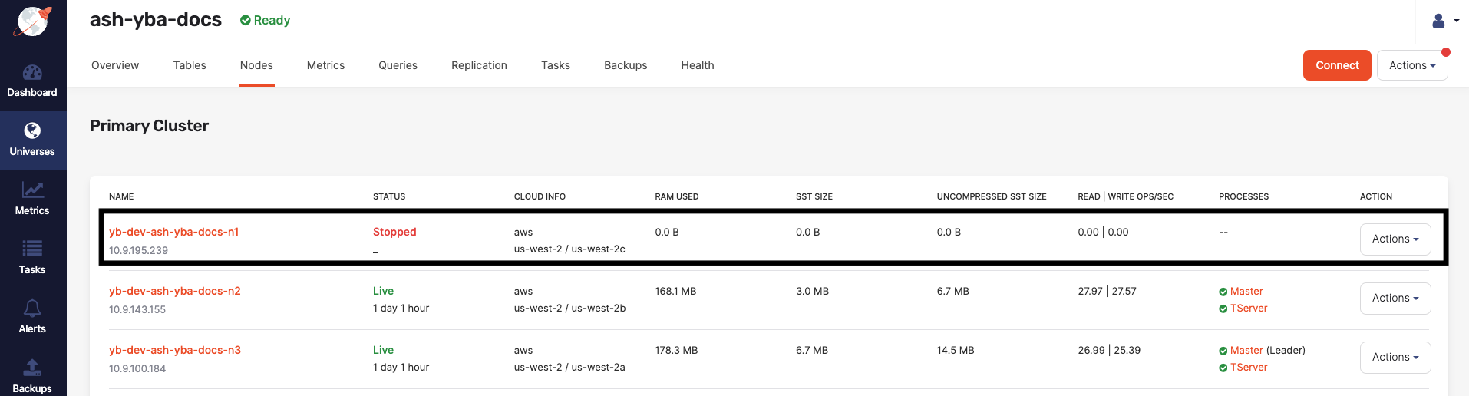Open the Health tab
The width and height of the screenshot is (1469, 396).
coord(697,66)
